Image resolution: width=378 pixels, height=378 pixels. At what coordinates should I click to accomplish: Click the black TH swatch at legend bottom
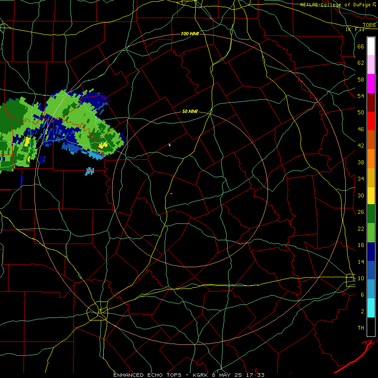[x=371, y=327]
